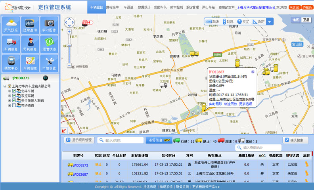Image resolution: width=314 pixels, height=190 pixels.
Task: Select the 测距 distance measuring tool
Action: point(259,22)
